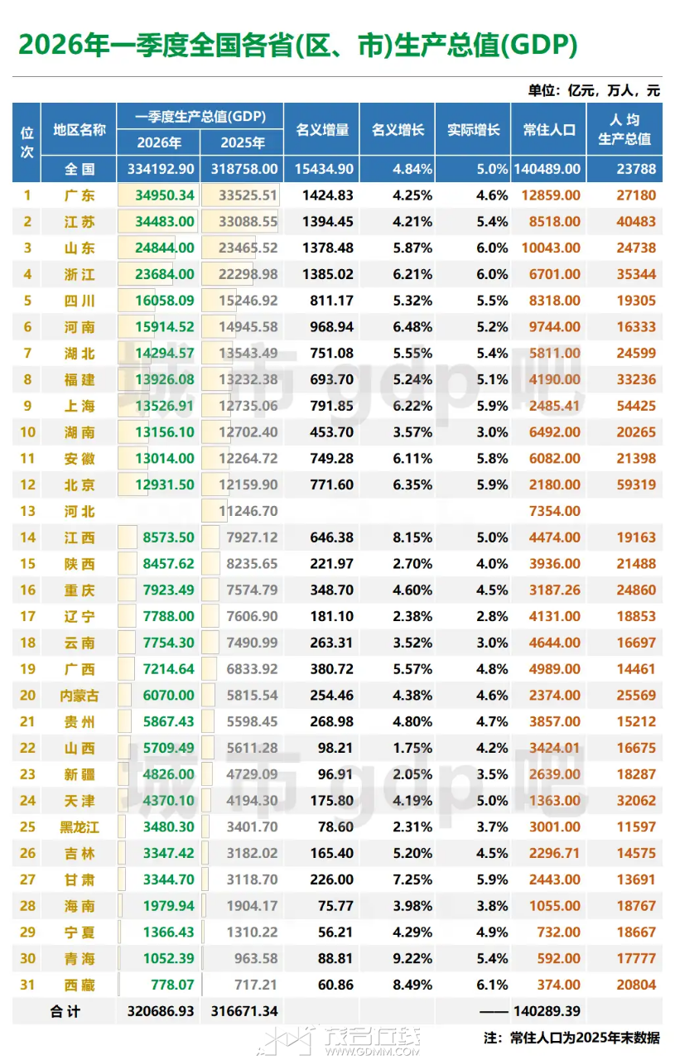Click the 名义增长 column header
Image resolution: width=675 pixels, height=1060 pixels.
[398, 129]
